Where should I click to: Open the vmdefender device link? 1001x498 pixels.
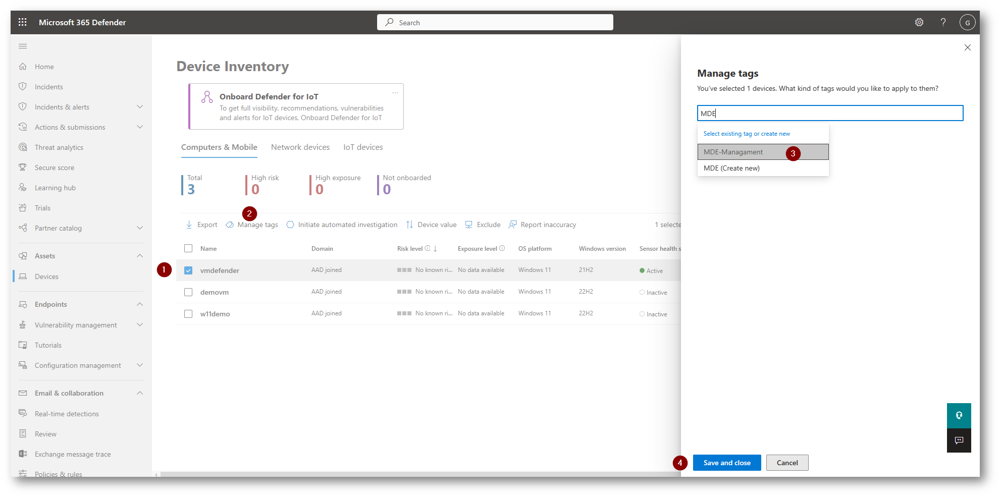[x=220, y=270]
